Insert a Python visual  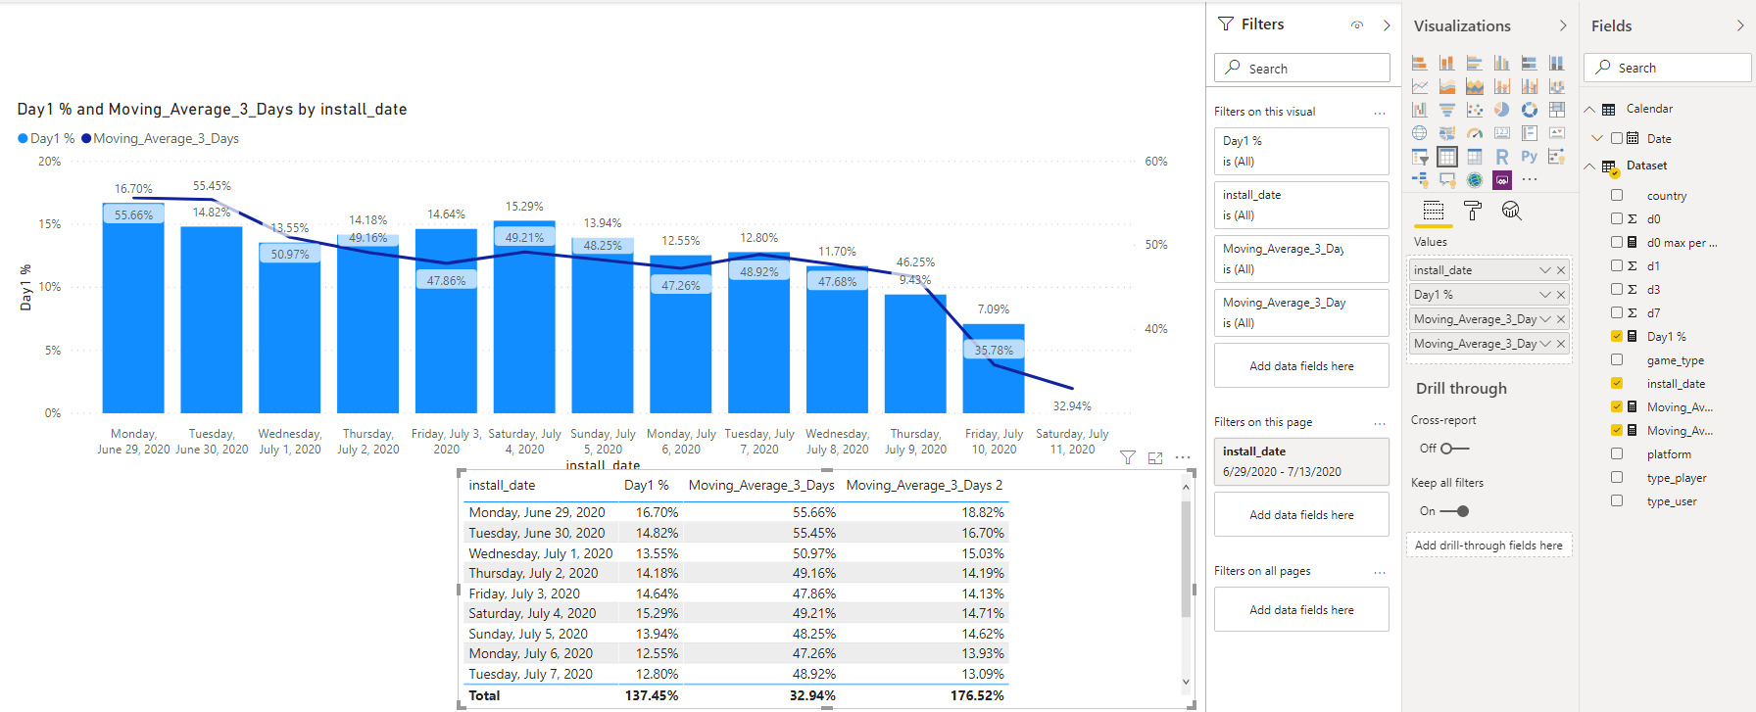coord(1529,157)
